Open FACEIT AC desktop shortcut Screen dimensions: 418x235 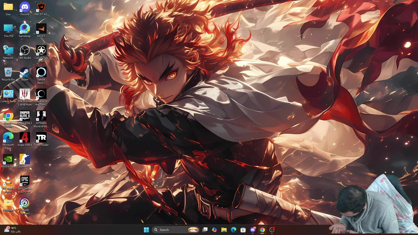point(41,9)
